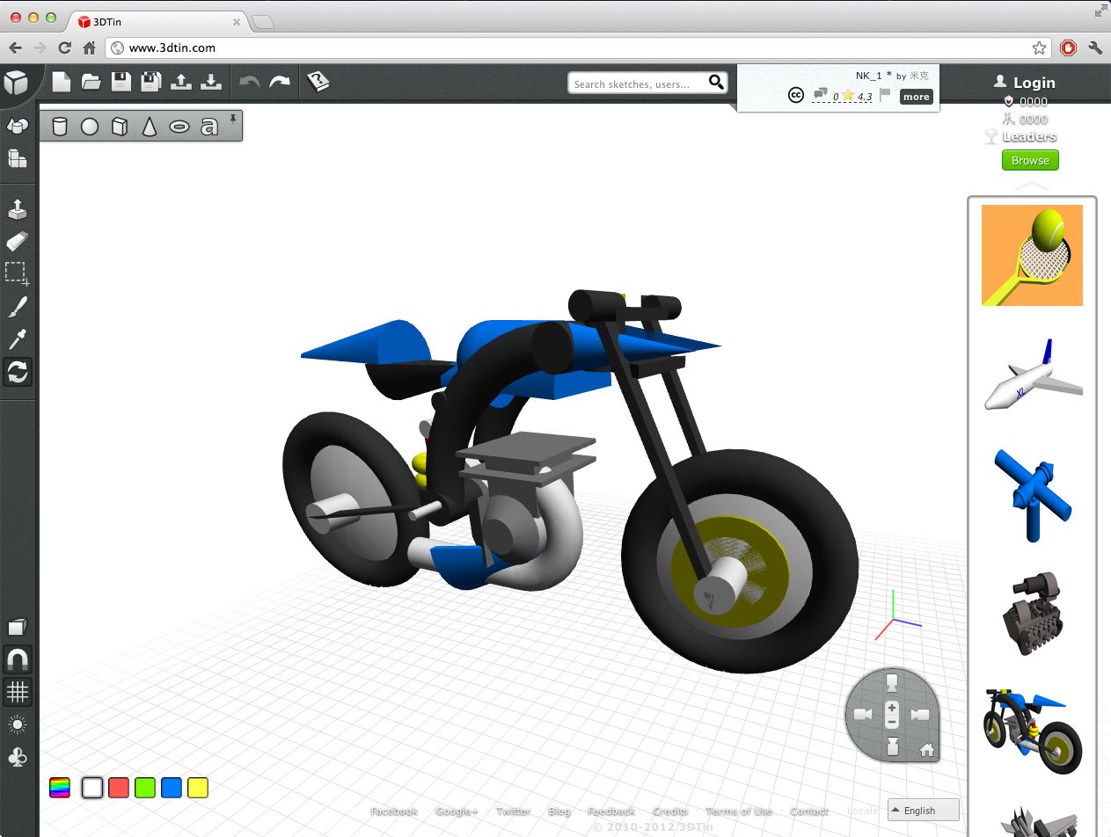The width and height of the screenshot is (1111, 837).
Task: Click the save-a-copy double floppy icon
Action: (x=150, y=82)
